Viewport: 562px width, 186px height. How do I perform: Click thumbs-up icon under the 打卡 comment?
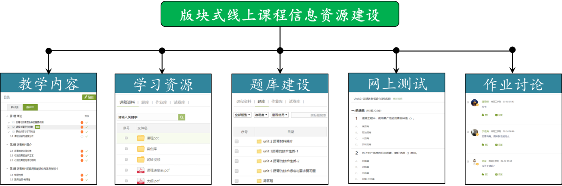coord(484,115)
